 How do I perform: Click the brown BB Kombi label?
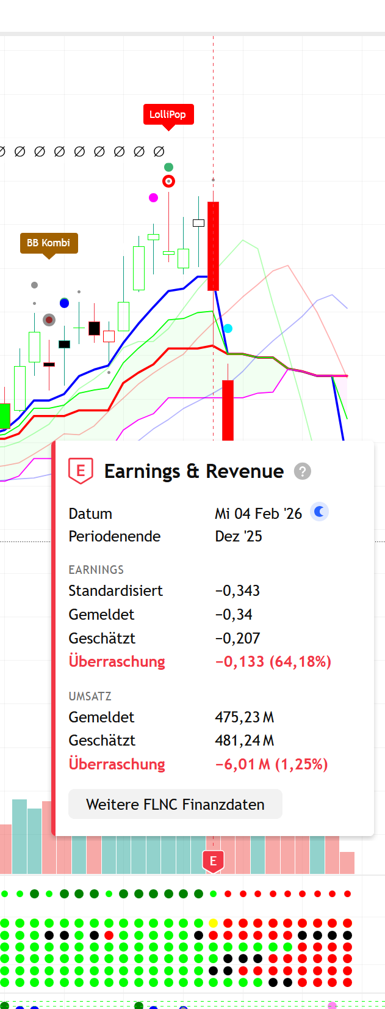point(48,243)
